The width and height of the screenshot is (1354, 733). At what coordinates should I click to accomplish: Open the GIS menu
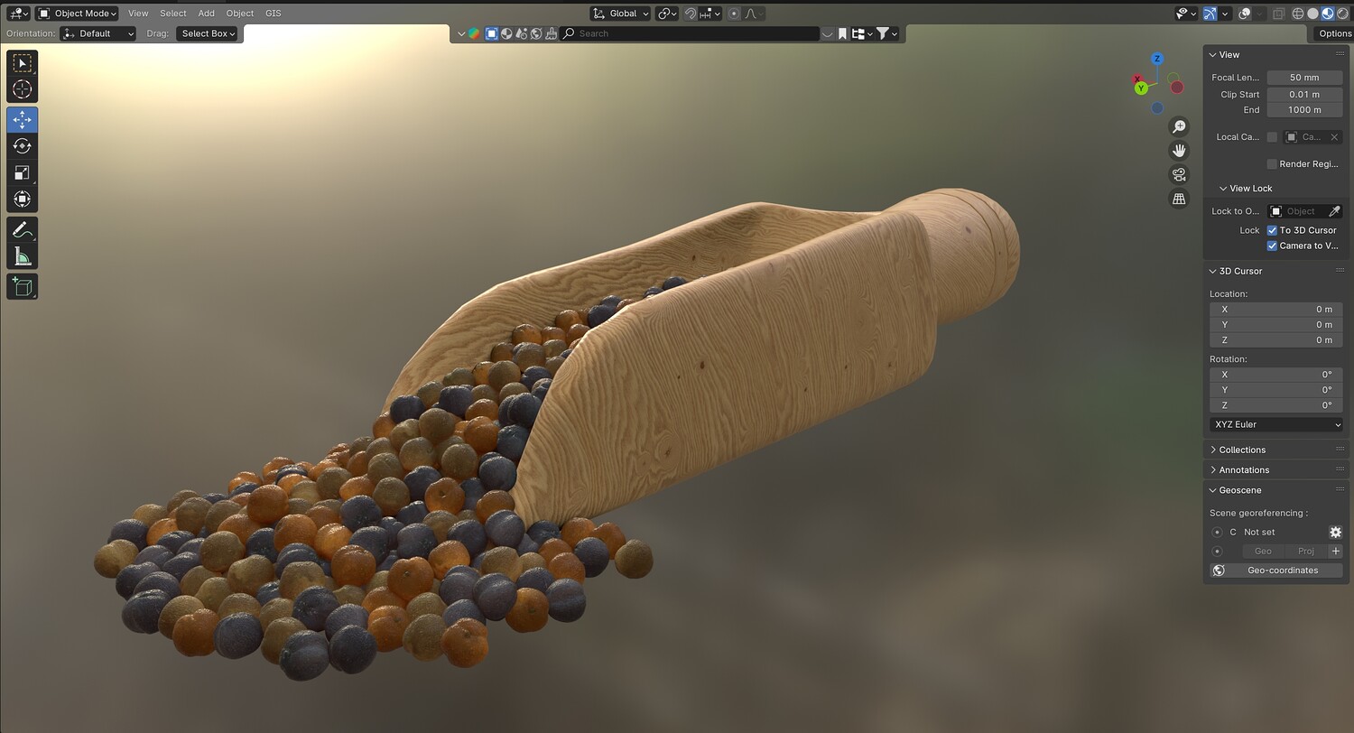(274, 14)
